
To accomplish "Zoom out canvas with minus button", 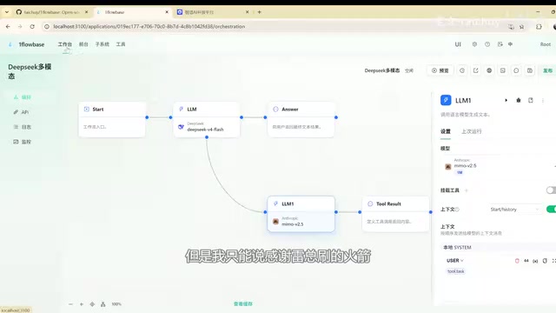I will 70,304.
